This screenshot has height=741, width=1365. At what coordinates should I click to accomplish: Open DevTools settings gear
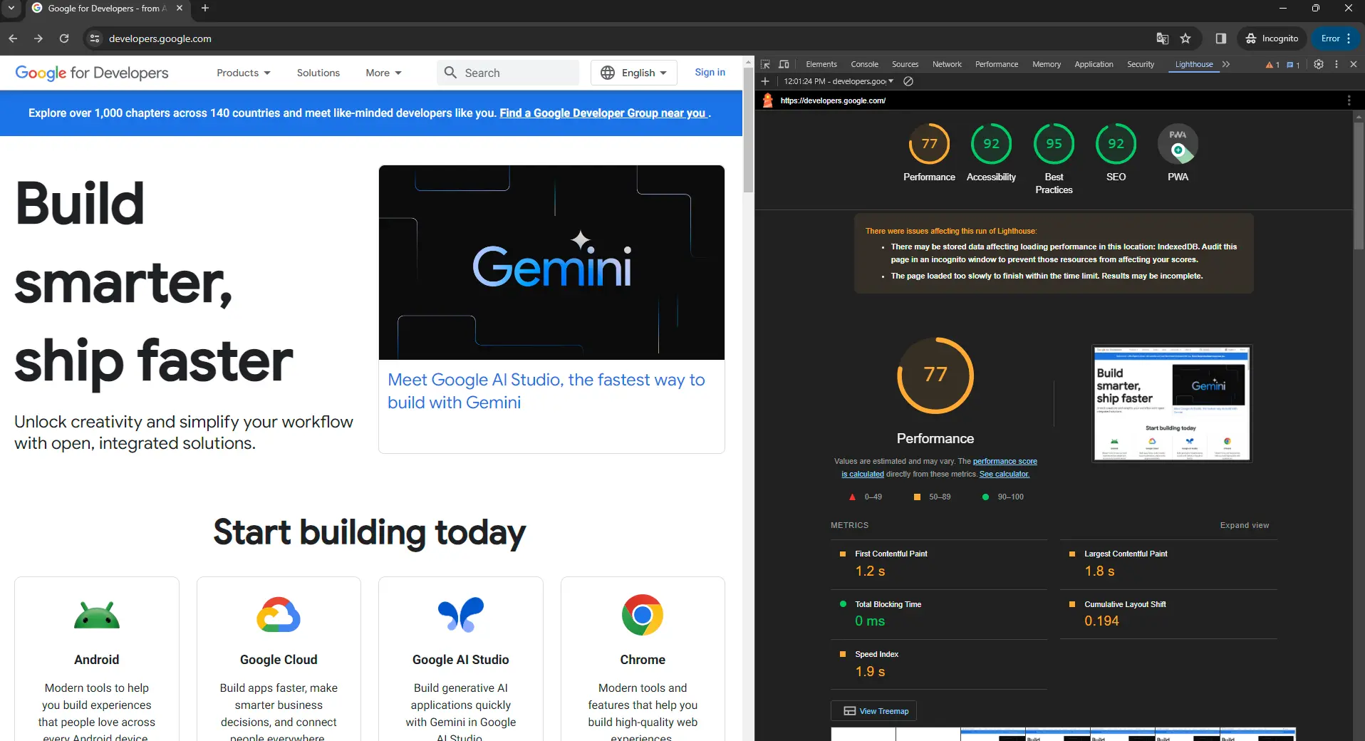(1319, 64)
